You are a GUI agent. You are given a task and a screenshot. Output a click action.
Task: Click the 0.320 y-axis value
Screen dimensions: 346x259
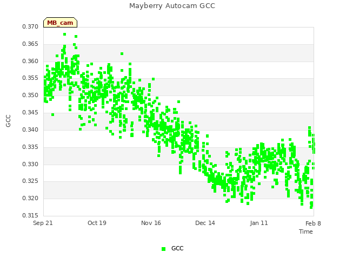click(30, 199)
